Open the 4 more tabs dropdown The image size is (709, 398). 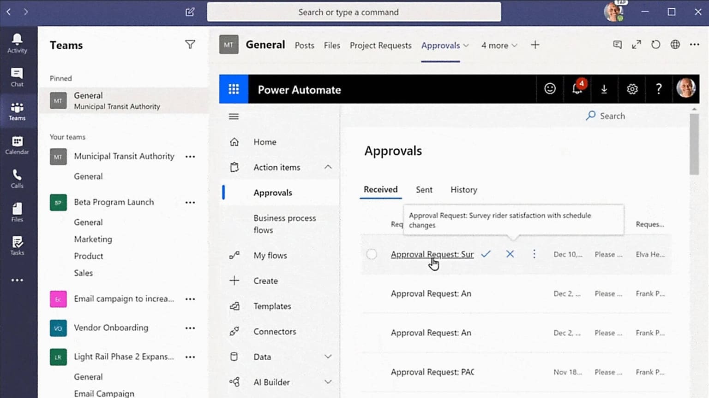499,45
